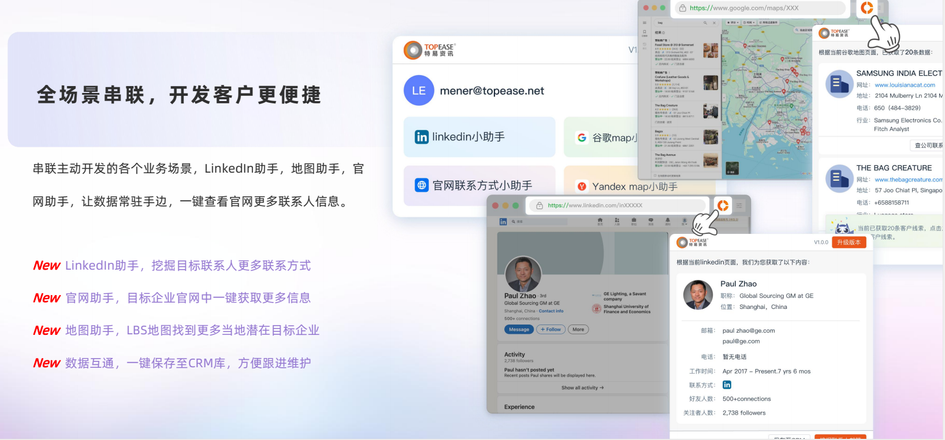Click the magnifier icon in Google Maps search box
Image resolution: width=945 pixels, height=440 pixels.
705,23
